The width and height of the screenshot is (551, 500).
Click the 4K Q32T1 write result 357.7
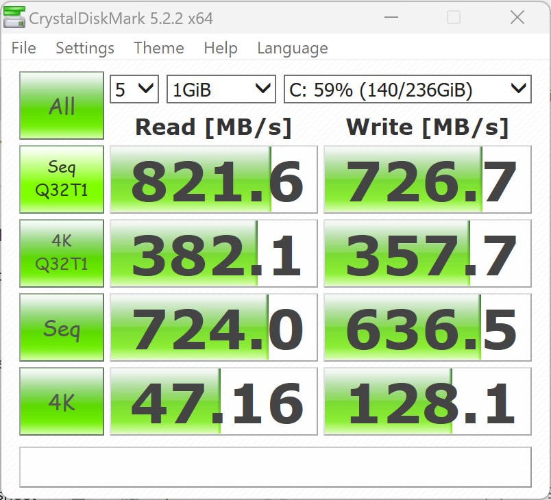428,253
